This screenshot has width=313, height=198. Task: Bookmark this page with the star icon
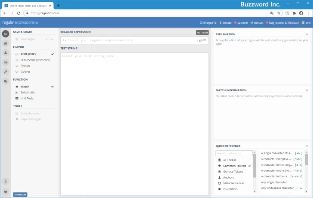[279, 13]
